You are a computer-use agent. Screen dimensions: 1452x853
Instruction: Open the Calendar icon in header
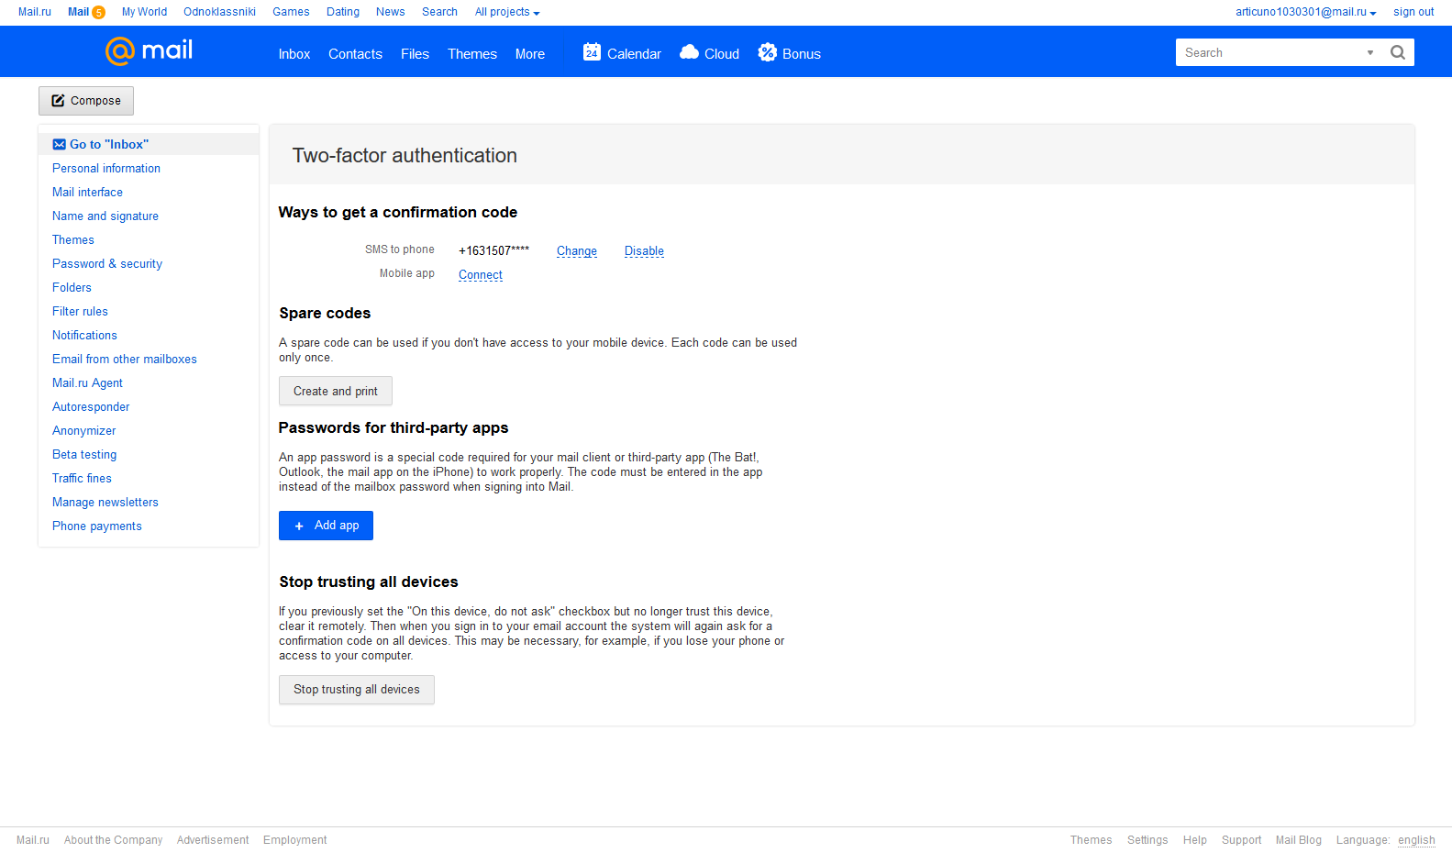coord(592,52)
